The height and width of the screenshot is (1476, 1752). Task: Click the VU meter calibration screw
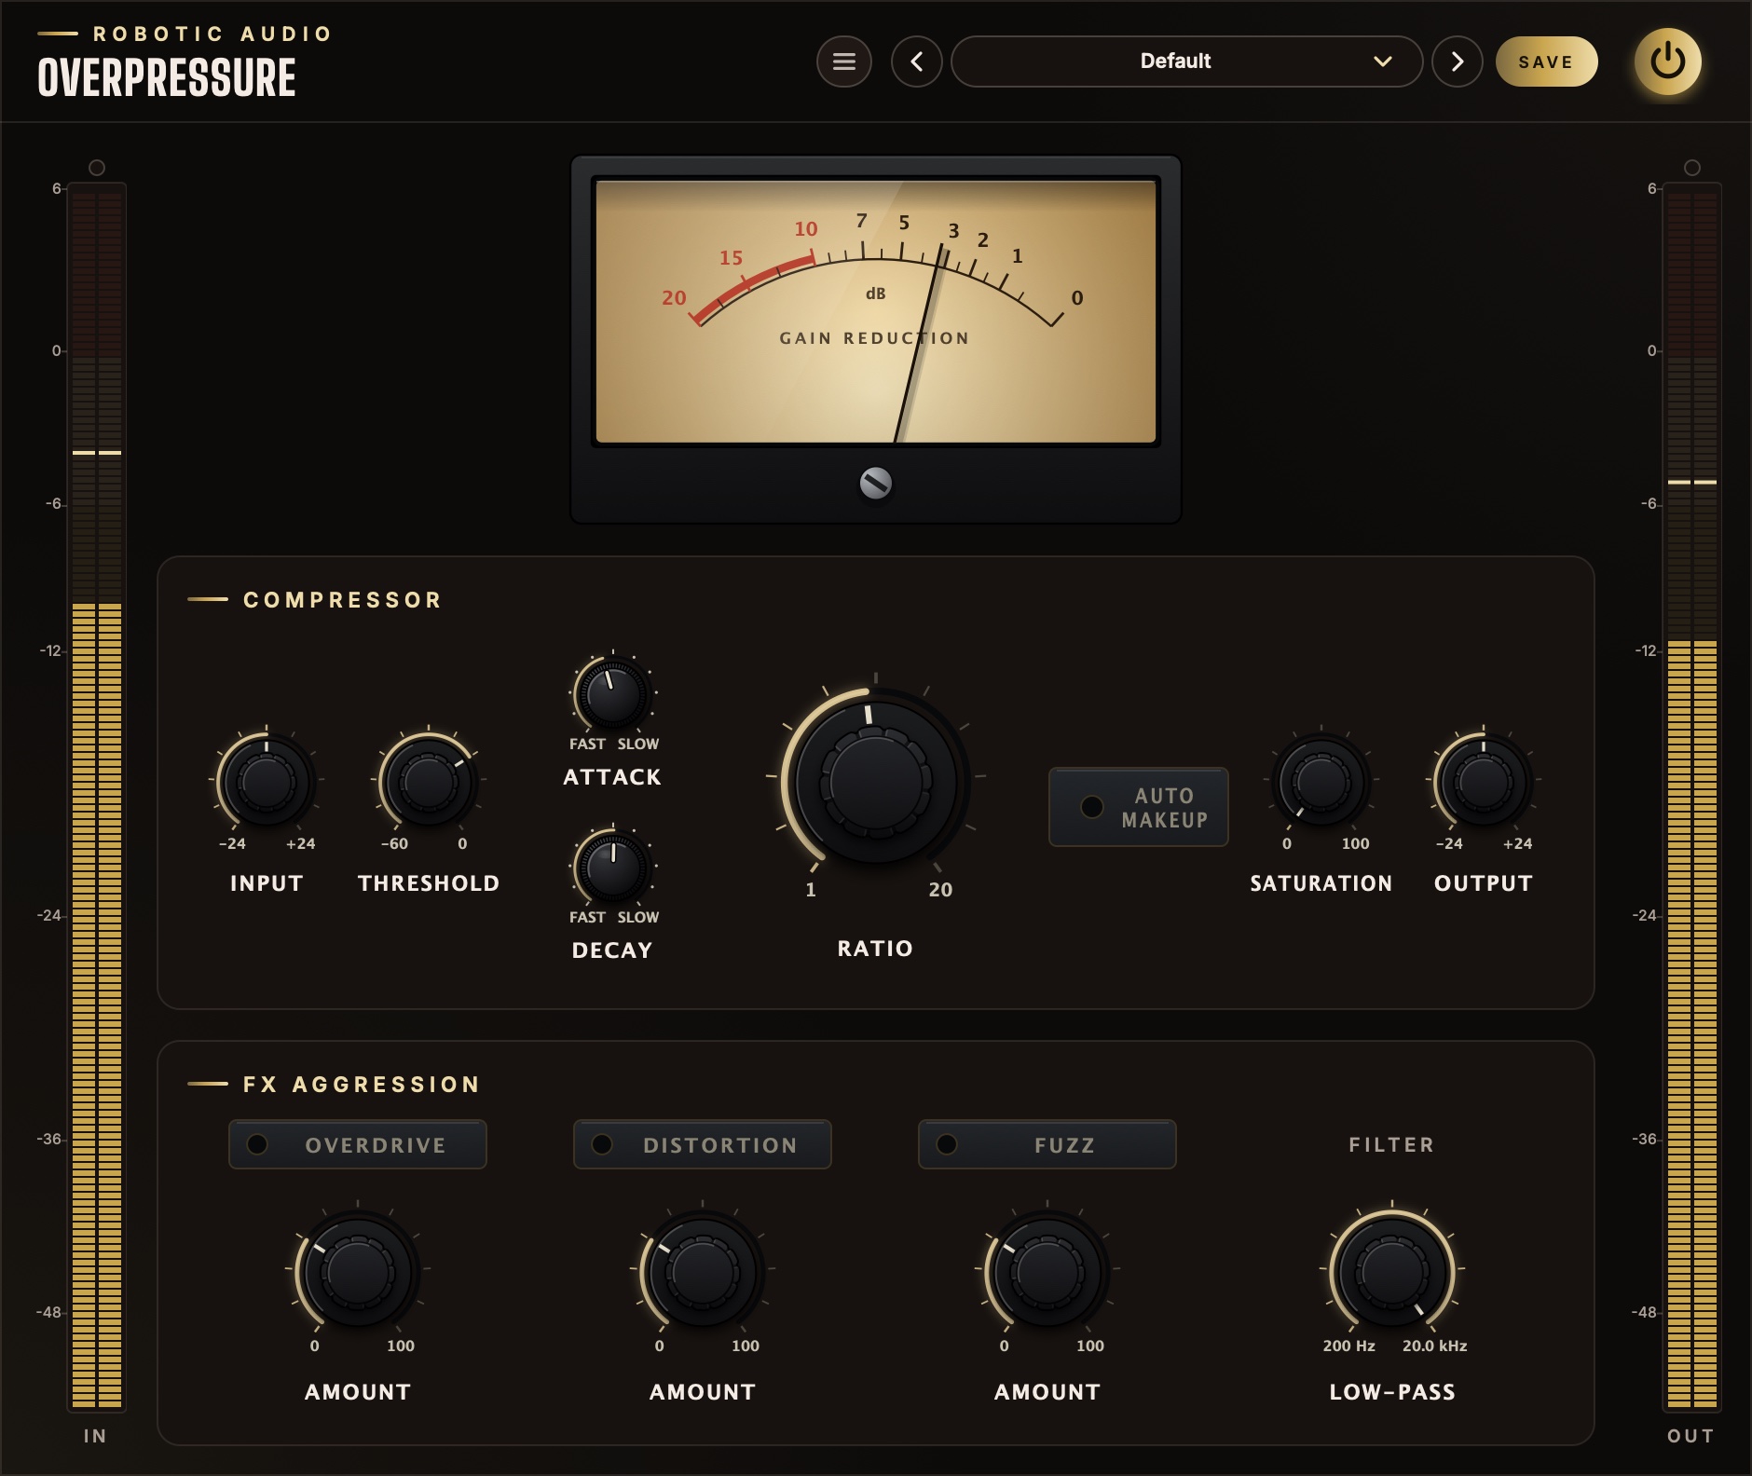pyautogui.click(x=875, y=483)
